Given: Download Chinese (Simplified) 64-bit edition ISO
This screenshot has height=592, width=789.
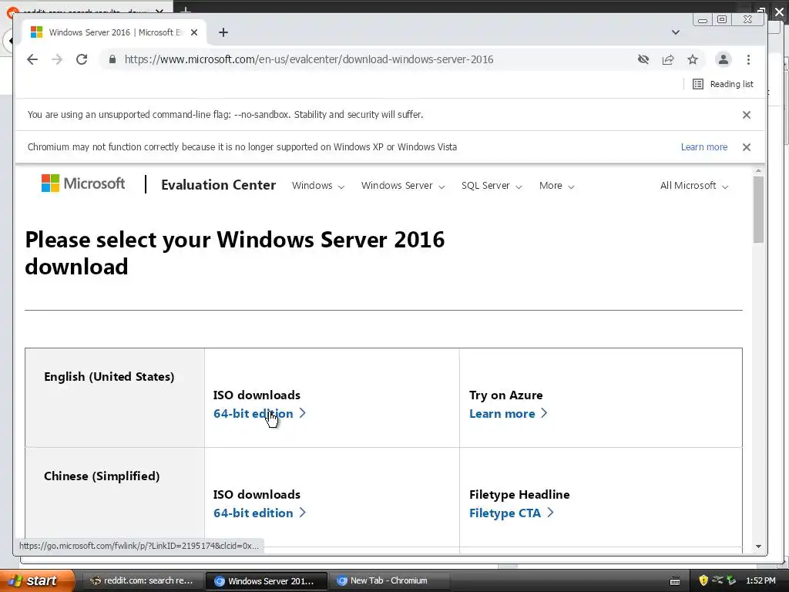Looking at the screenshot, I should [259, 513].
